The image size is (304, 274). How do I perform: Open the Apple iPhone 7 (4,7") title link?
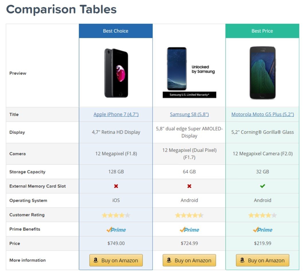click(x=116, y=114)
